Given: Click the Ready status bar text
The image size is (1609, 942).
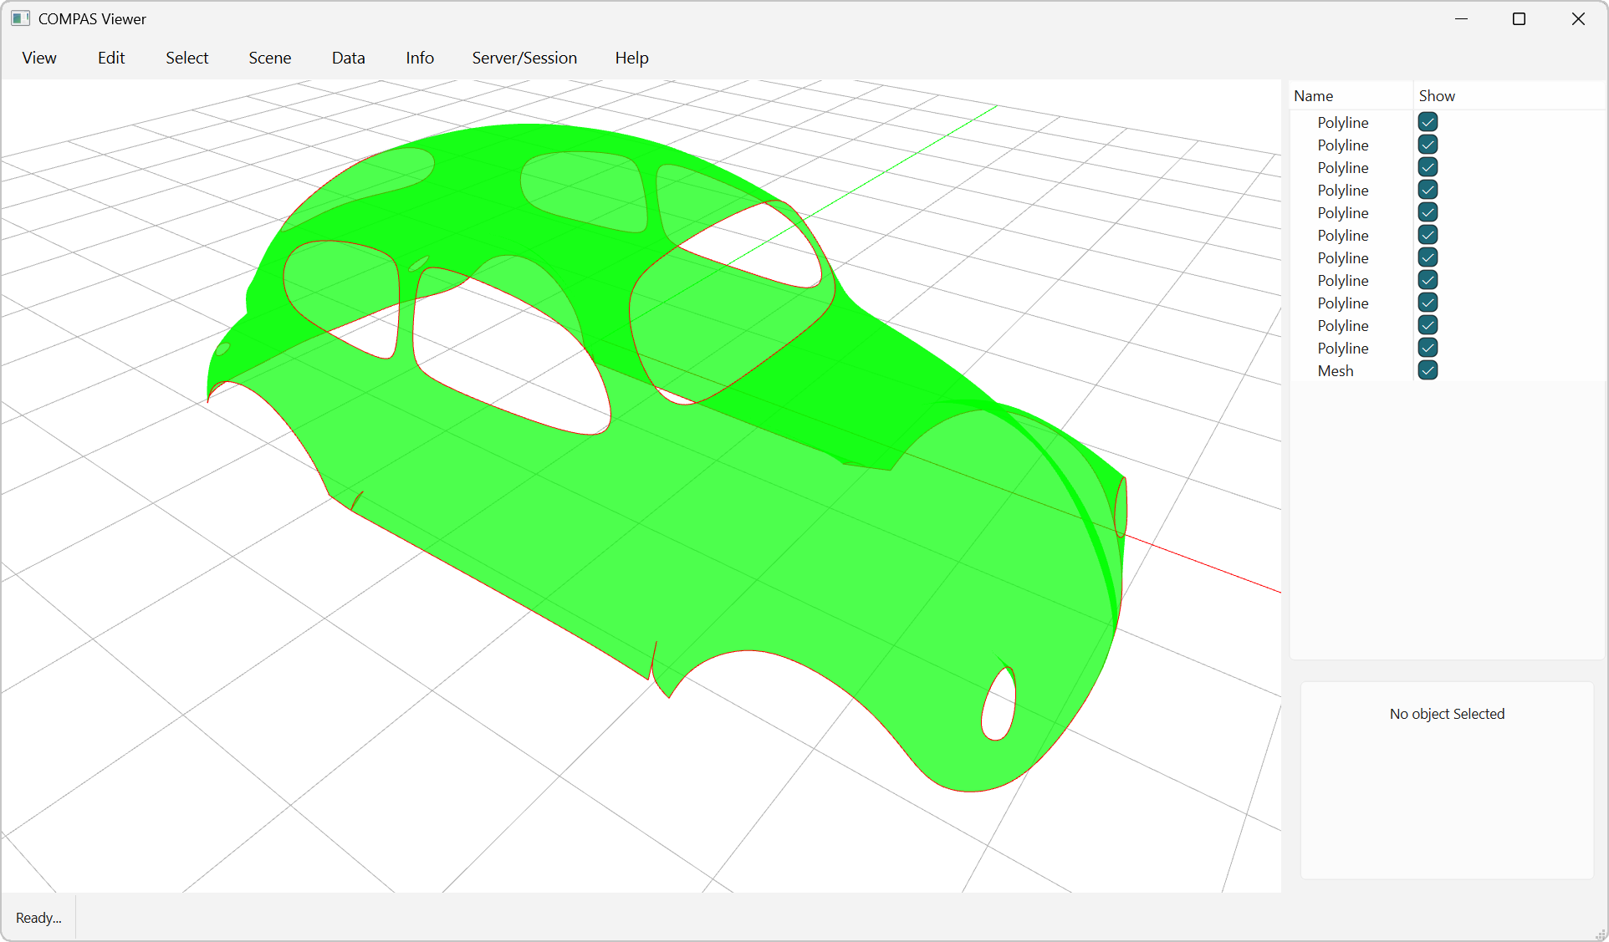Looking at the screenshot, I should click(x=38, y=918).
